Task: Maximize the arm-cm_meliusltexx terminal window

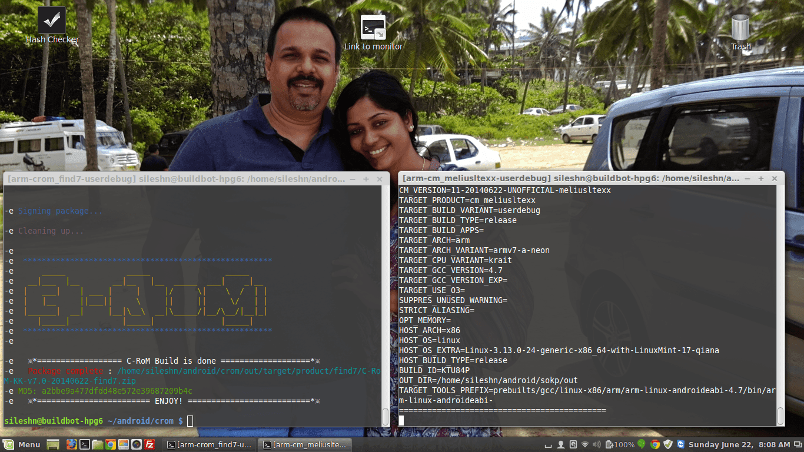Action: tap(761, 178)
